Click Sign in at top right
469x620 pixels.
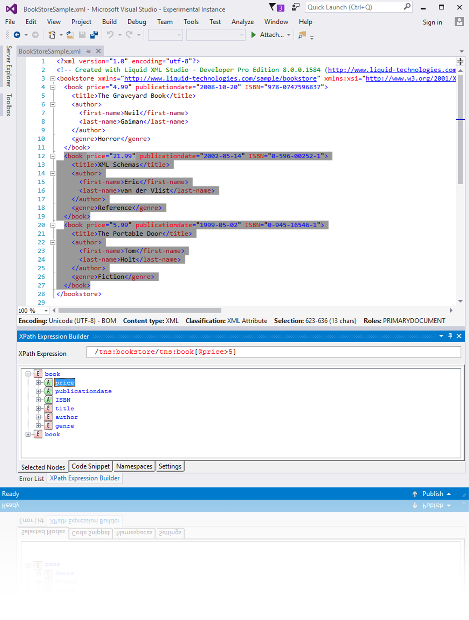(x=433, y=22)
